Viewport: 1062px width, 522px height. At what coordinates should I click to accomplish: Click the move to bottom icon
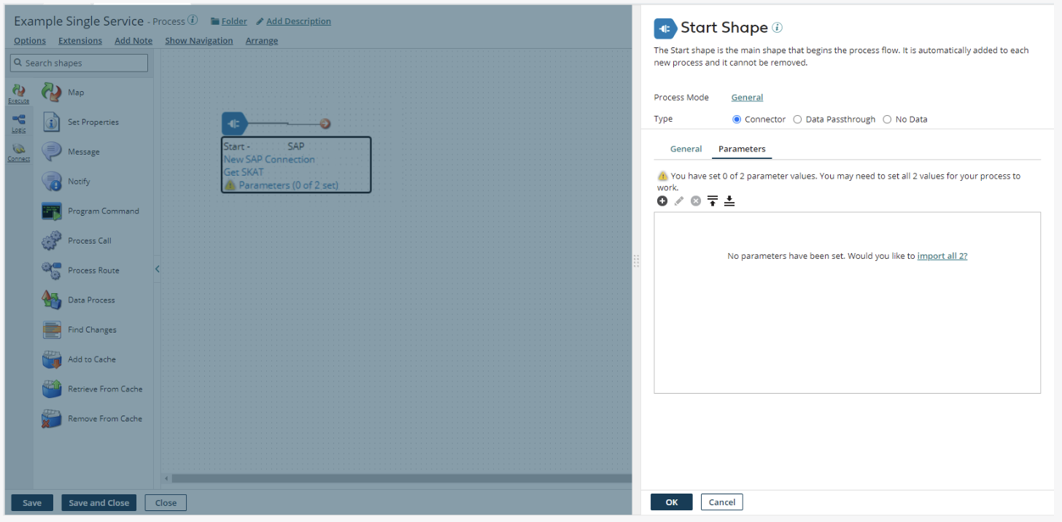pyautogui.click(x=729, y=201)
